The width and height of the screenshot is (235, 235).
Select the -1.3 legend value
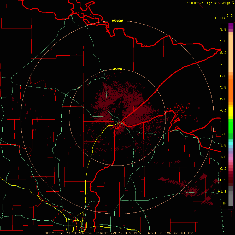click(222, 192)
